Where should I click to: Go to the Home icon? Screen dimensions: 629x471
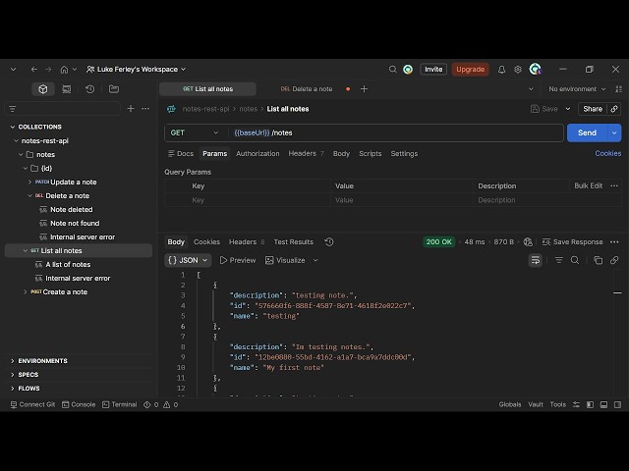pos(64,70)
